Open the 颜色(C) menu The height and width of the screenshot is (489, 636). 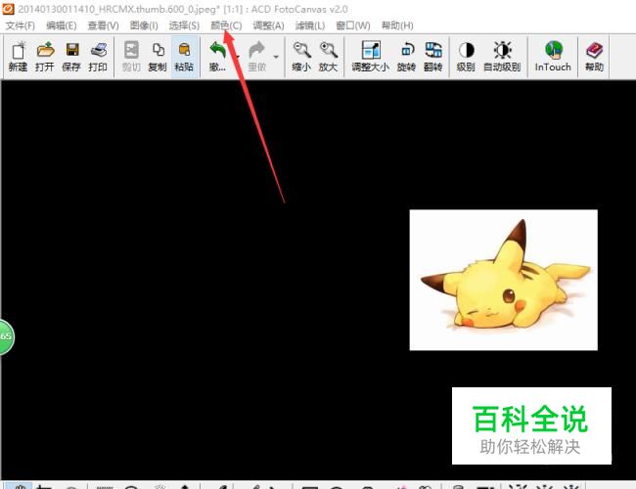point(226,25)
